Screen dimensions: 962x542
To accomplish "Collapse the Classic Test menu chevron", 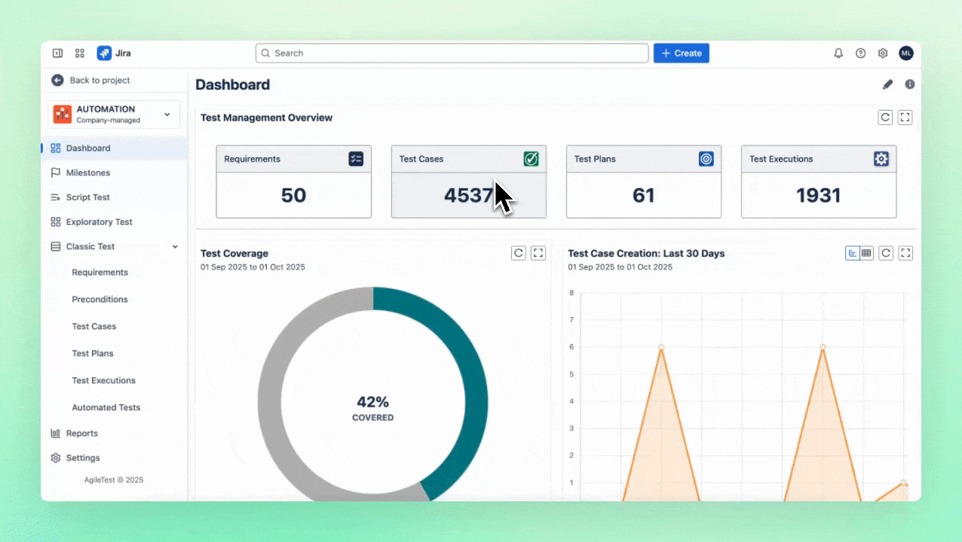I will (175, 247).
